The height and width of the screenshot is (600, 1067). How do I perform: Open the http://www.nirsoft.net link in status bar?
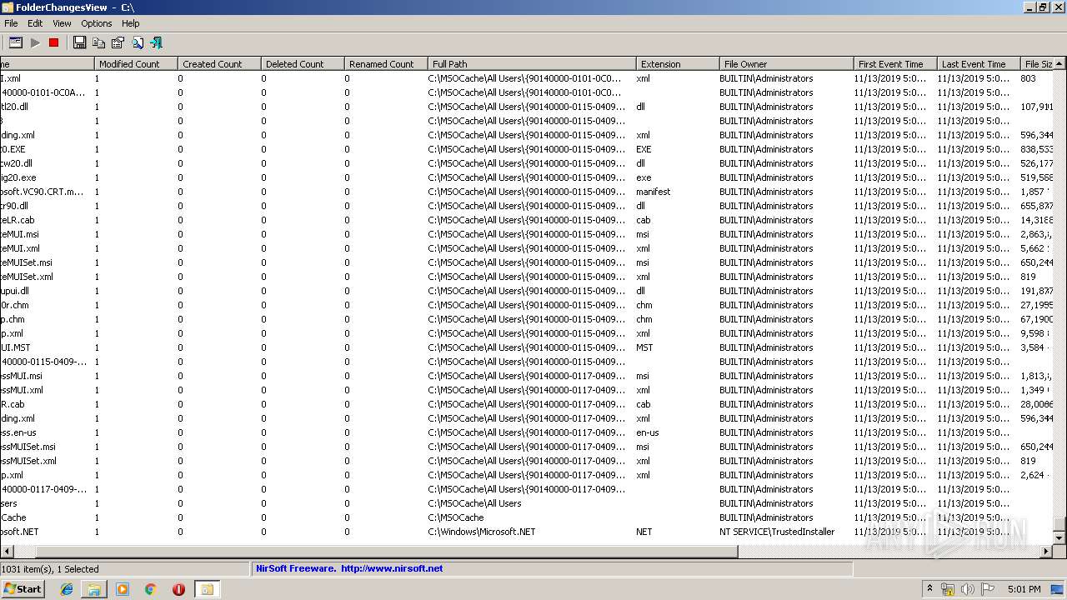click(x=392, y=568)
